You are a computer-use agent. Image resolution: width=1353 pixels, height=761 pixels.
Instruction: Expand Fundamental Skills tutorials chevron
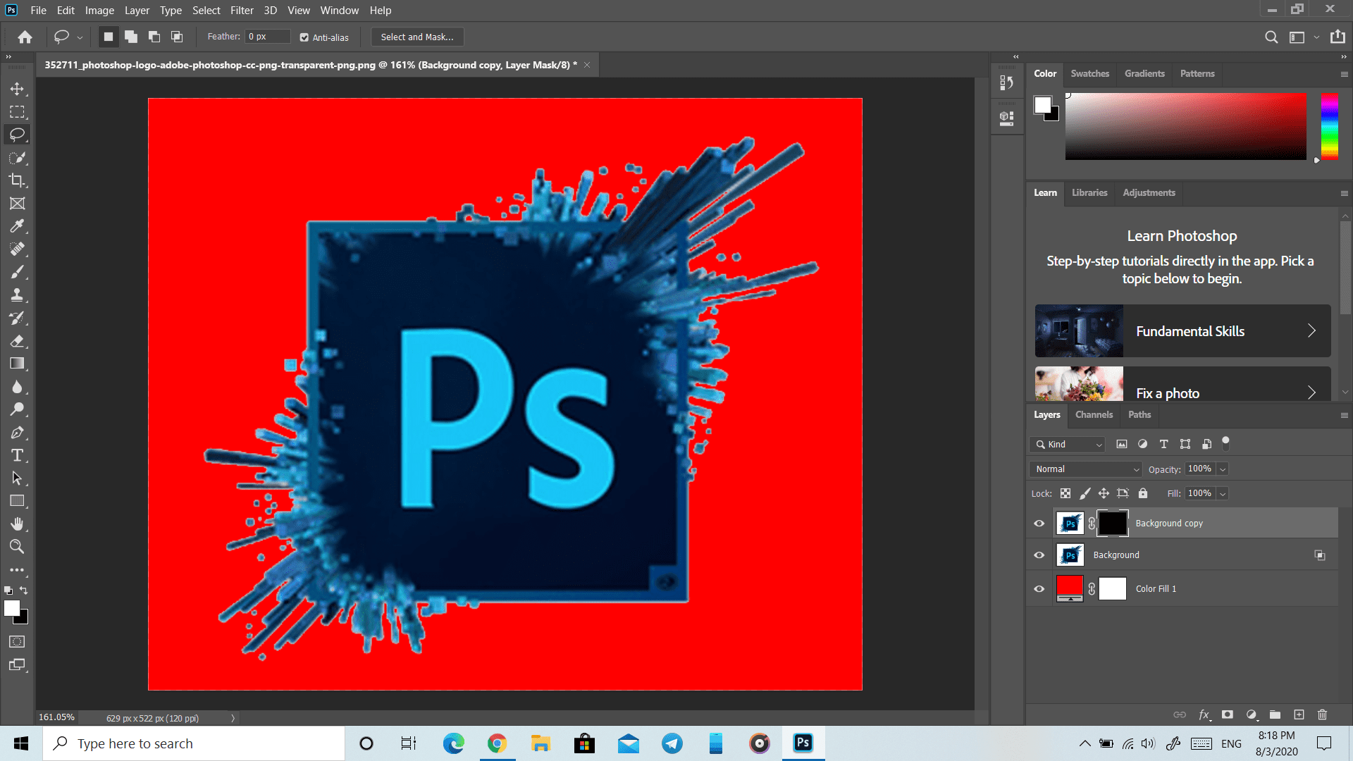point(1311,330)
